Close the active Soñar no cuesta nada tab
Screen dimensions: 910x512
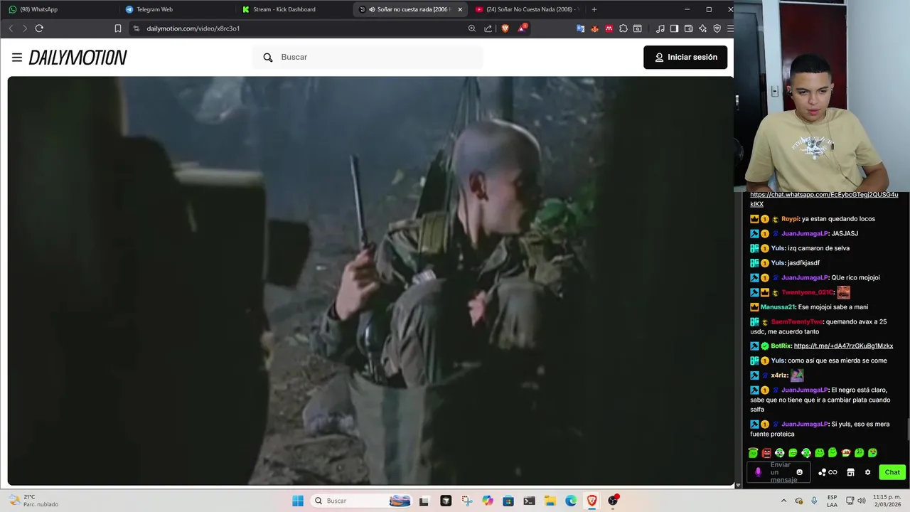tap(460, 9)
